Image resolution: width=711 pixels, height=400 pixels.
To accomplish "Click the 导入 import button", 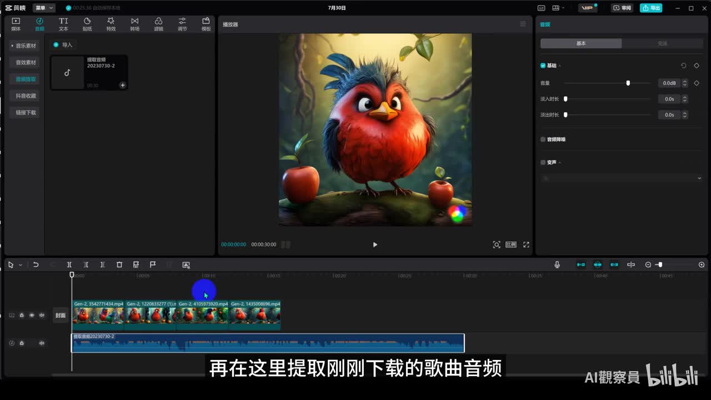I will pyautogui.click(x=63, y=44).
